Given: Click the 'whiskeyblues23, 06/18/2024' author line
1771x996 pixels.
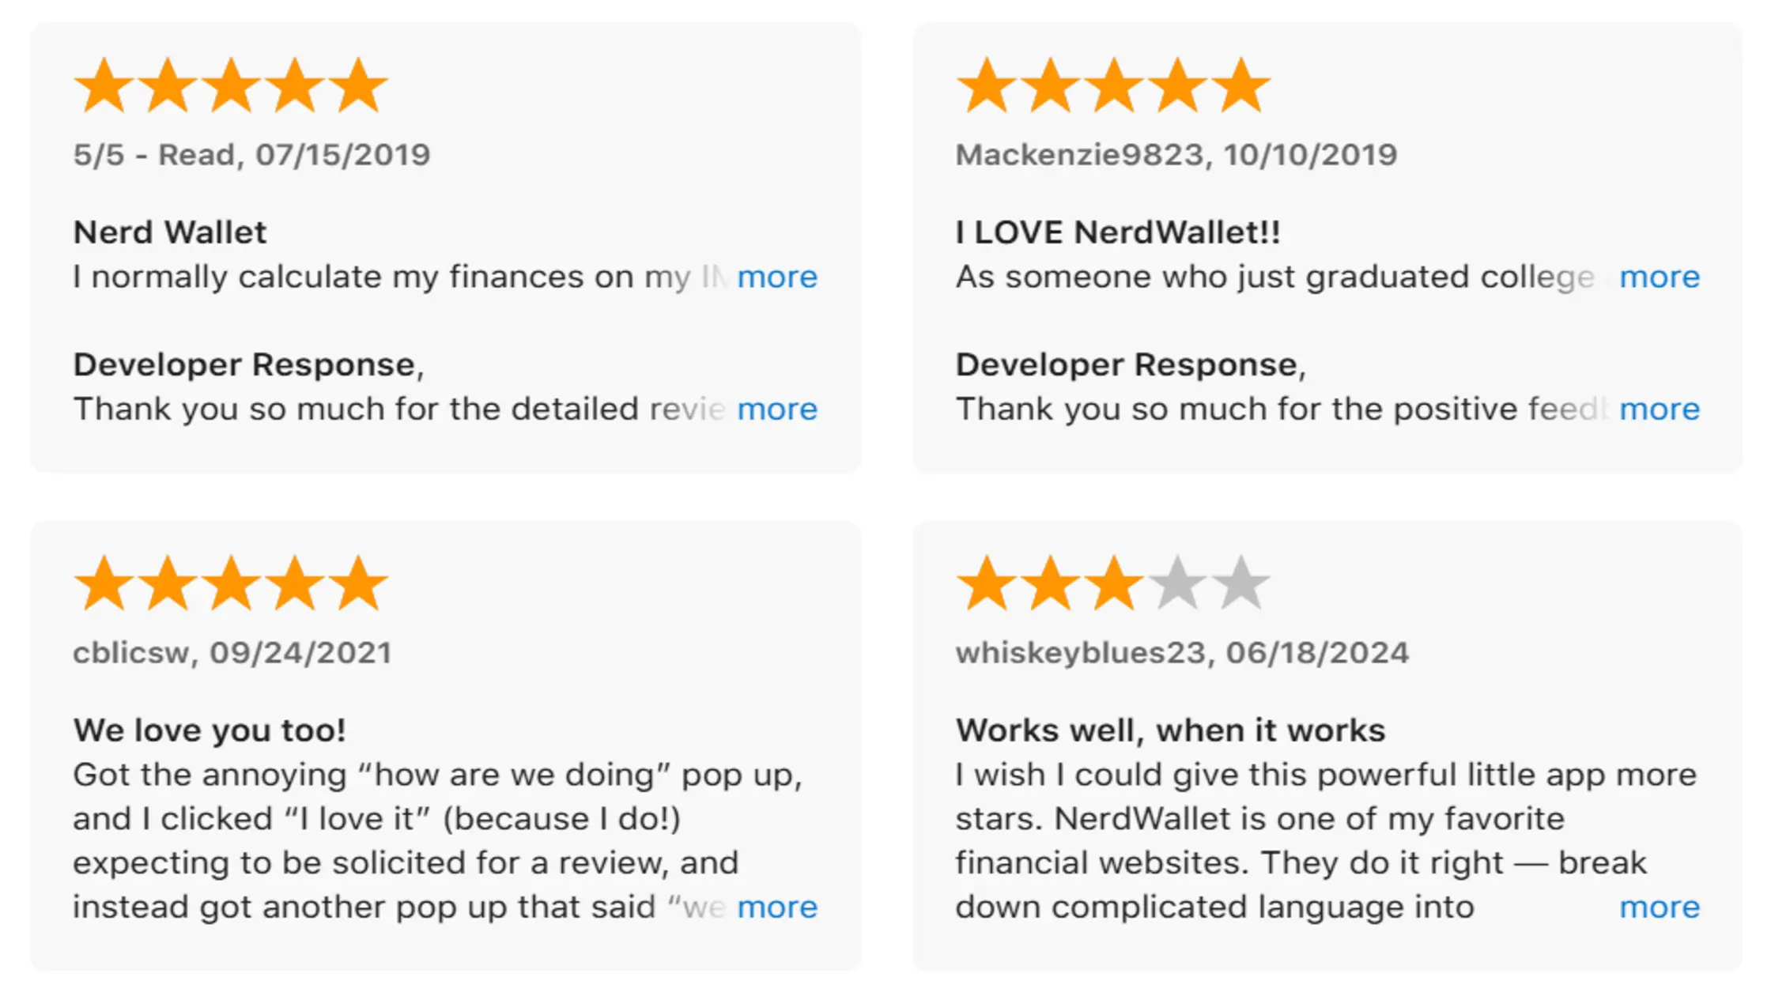Looking at the screenshot, I should (x=1182, y=653).
